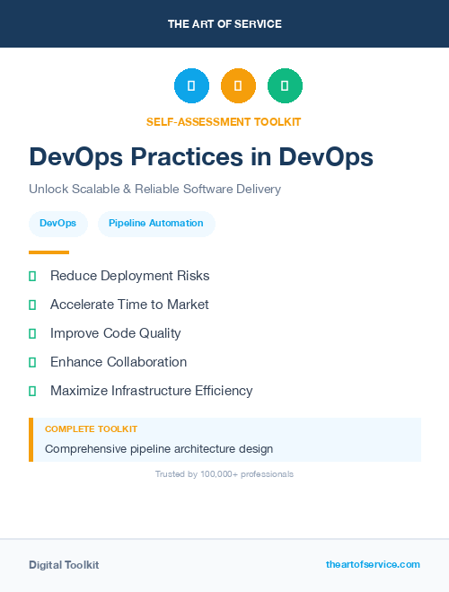Click the green circle icon
The height and width of the screenshot is (592, 449).
pos(285,85)
